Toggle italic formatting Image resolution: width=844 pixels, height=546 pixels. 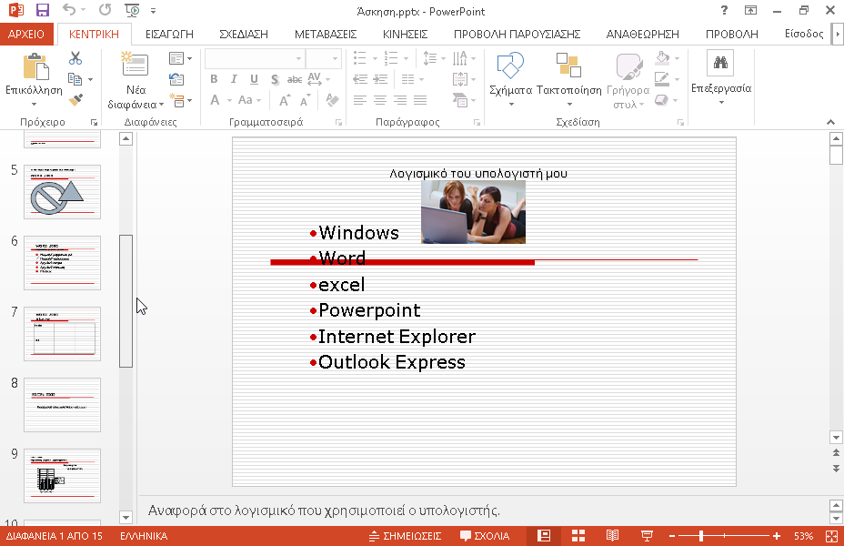pos(234,79)
